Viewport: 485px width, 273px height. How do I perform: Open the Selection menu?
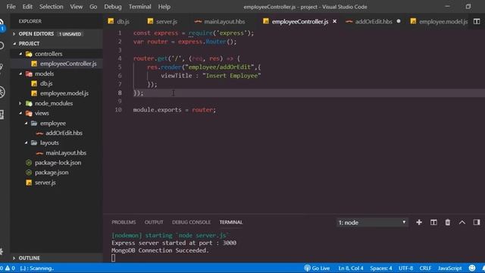(51, 7)
